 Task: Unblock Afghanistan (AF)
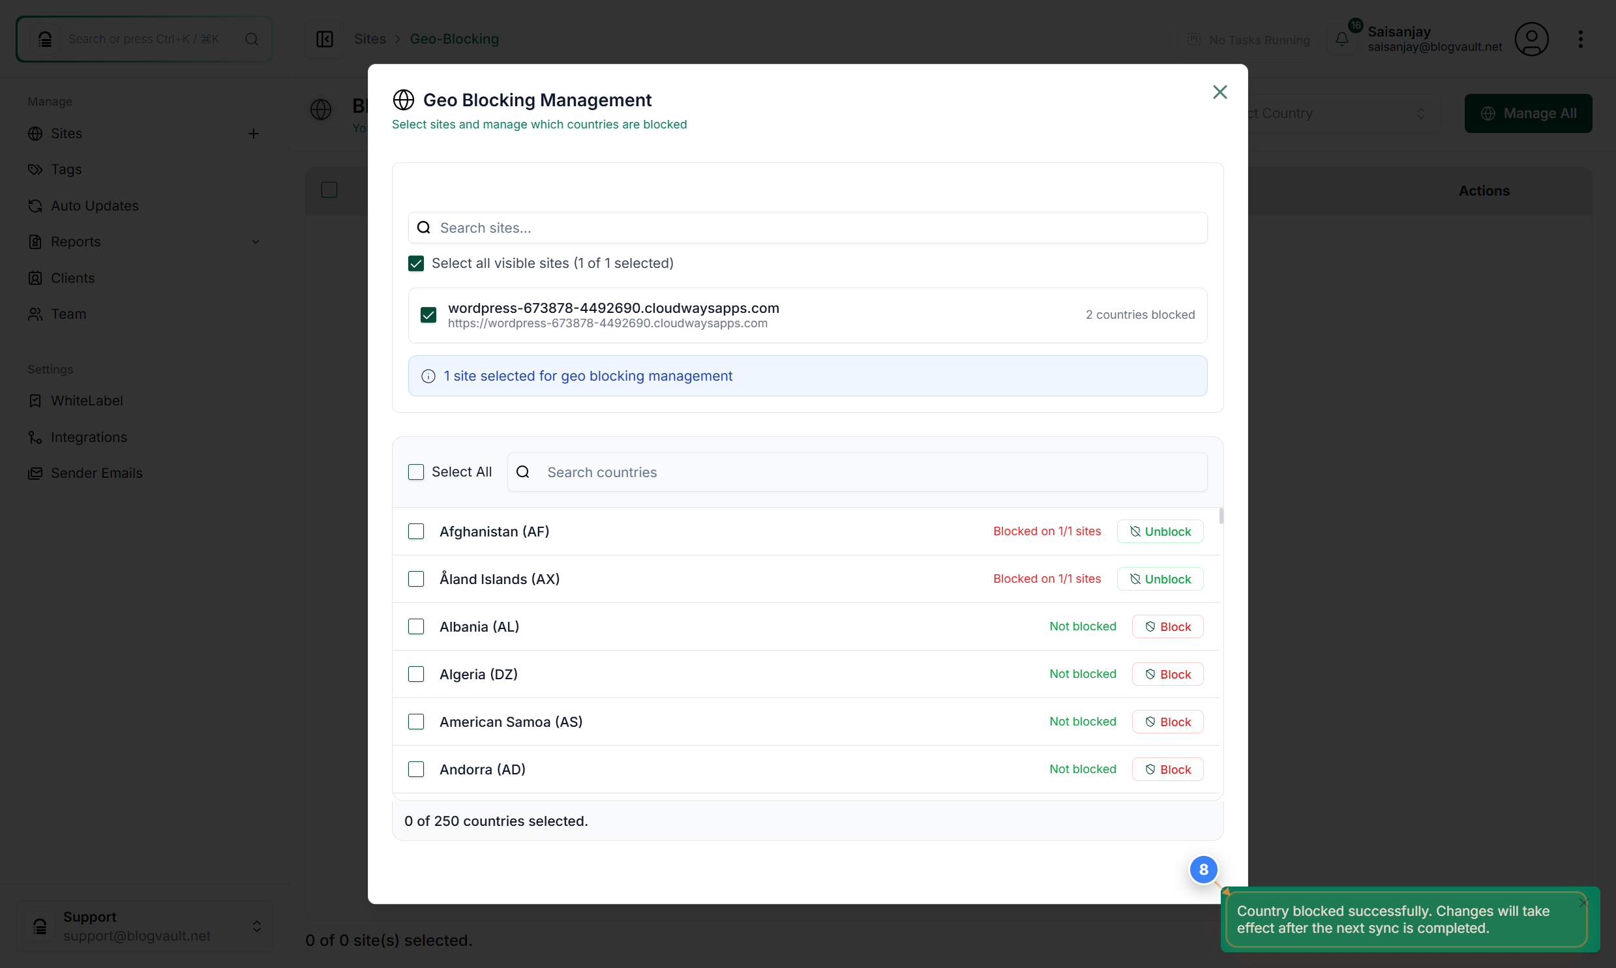click(1160, 532)
